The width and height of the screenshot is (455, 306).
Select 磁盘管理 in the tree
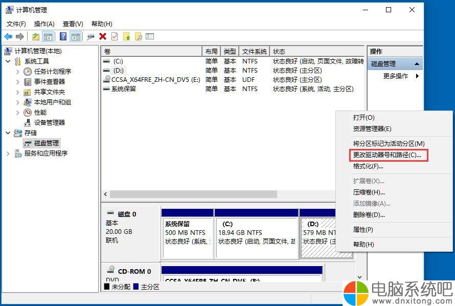pyautogui.click(x=47, y=143)
